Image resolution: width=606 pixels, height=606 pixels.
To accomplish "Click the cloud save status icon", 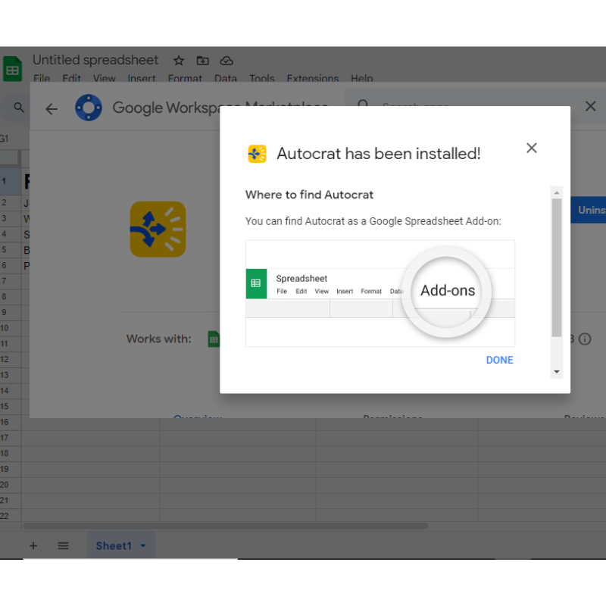I will (226, 61).
